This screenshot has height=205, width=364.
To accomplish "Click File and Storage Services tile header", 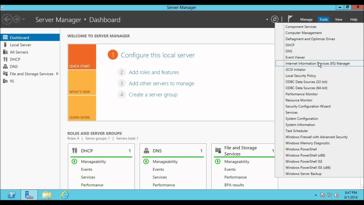I will [245, 151].
